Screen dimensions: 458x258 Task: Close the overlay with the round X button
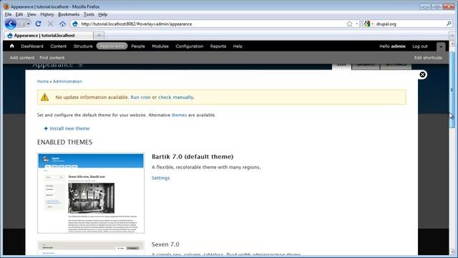coord(422,75)
